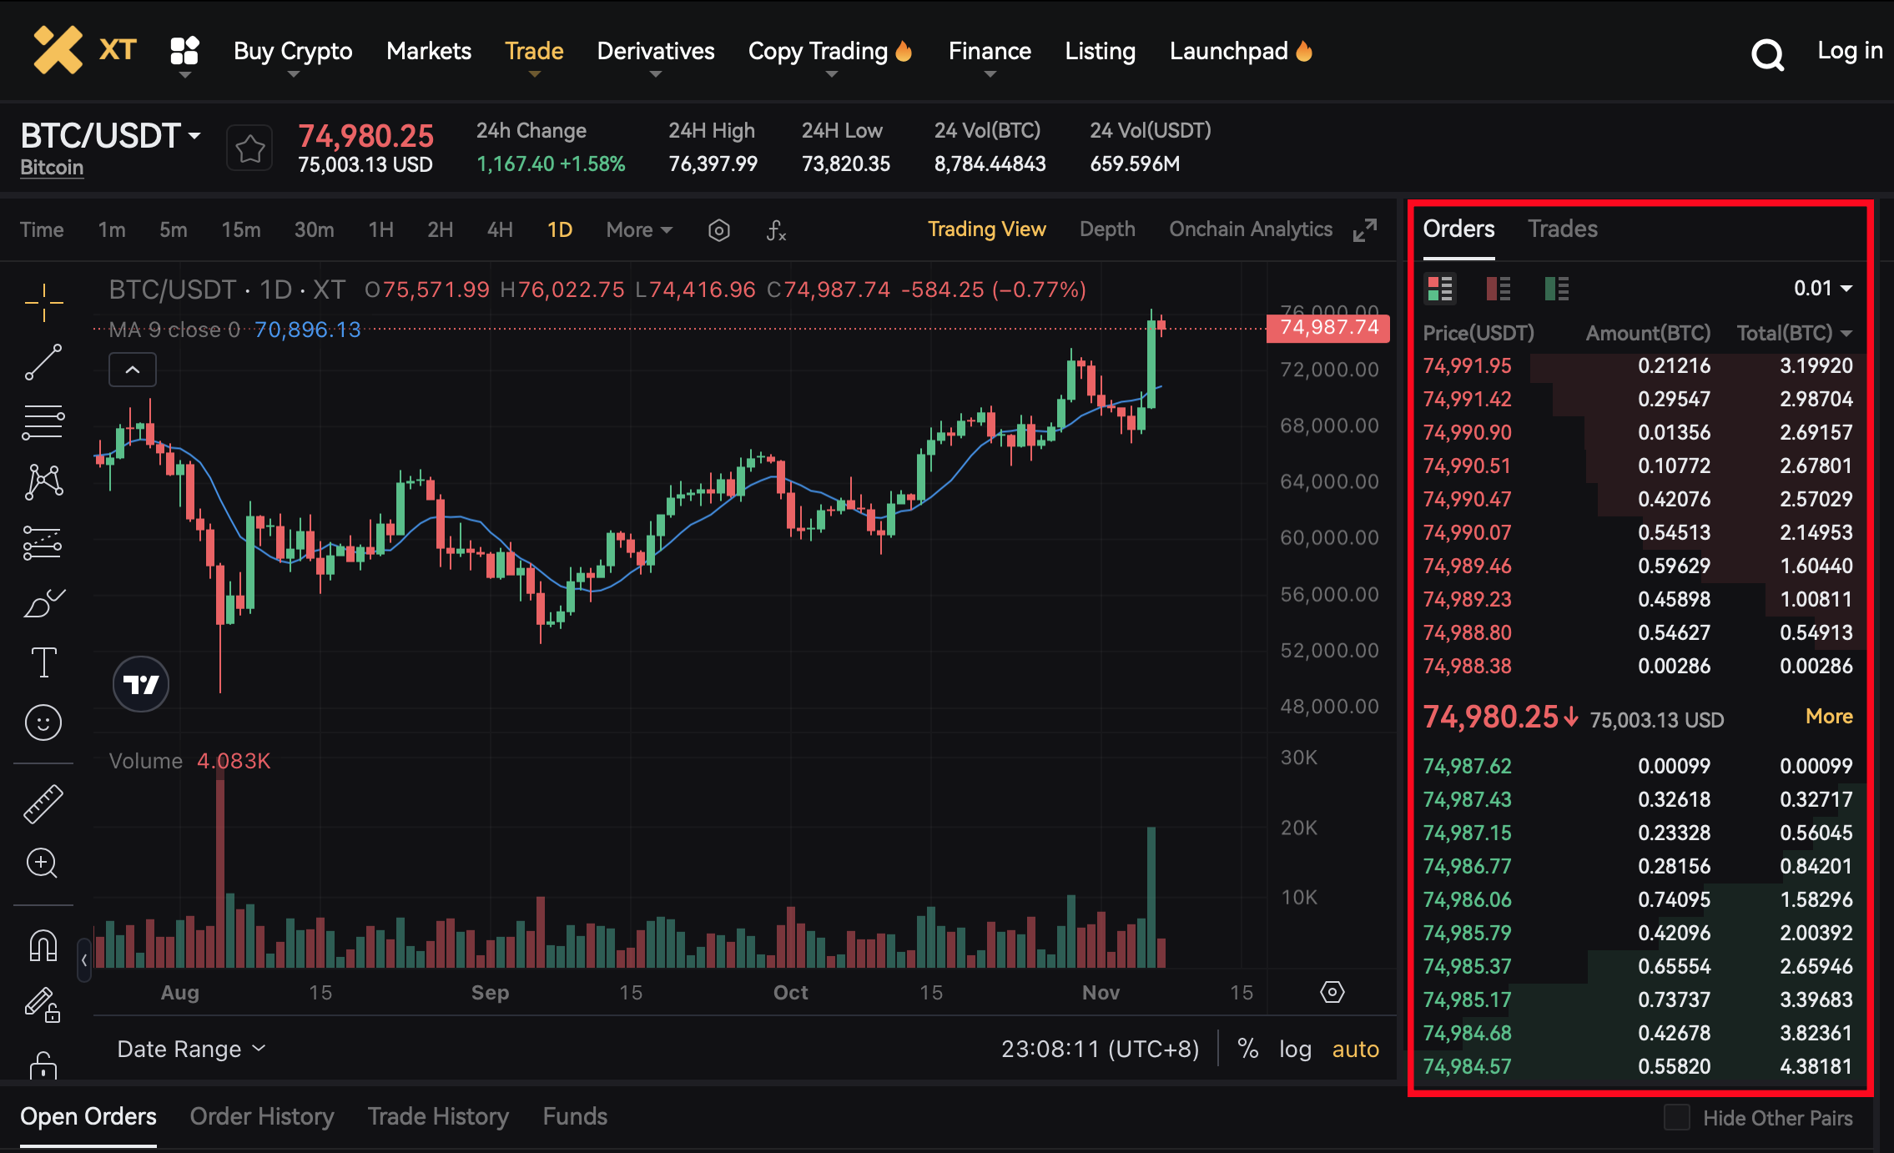Screen dimensions: 1894x1153
Task: Check the Hide Other Pairs box
Action: (x=1676, y=1117)
